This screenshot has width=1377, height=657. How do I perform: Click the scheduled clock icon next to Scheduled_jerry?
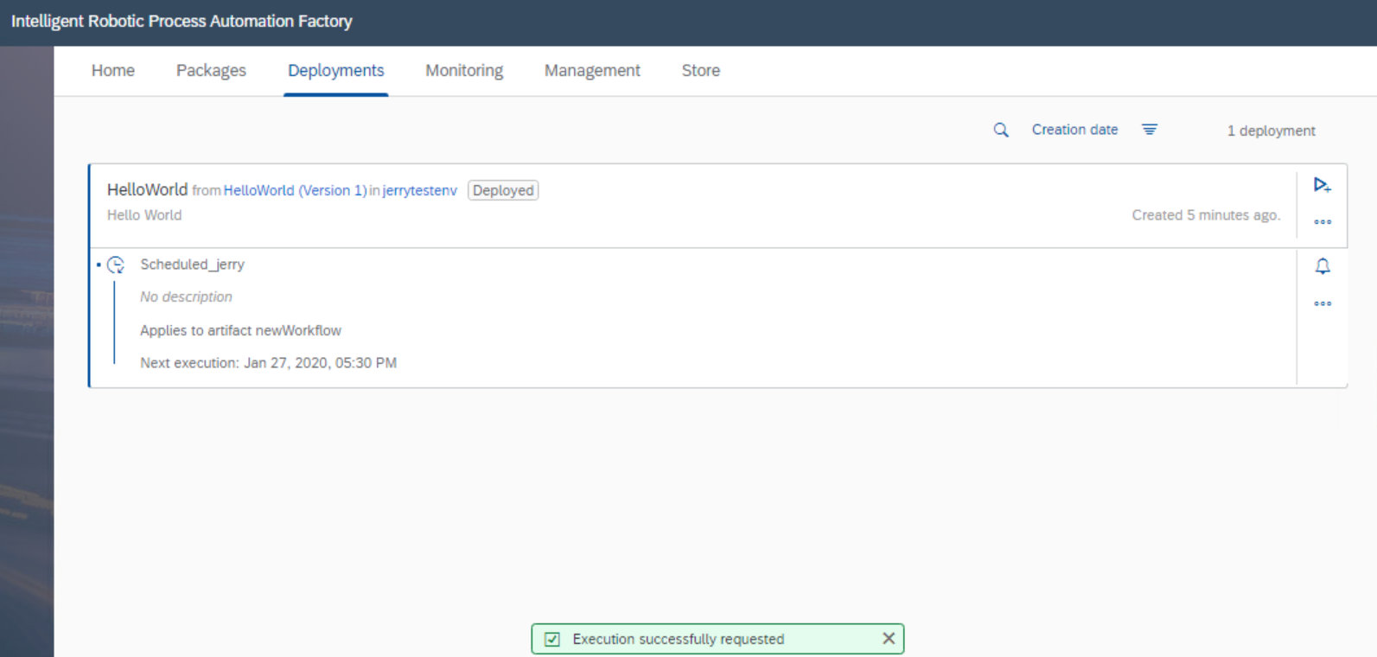point(116,265)
